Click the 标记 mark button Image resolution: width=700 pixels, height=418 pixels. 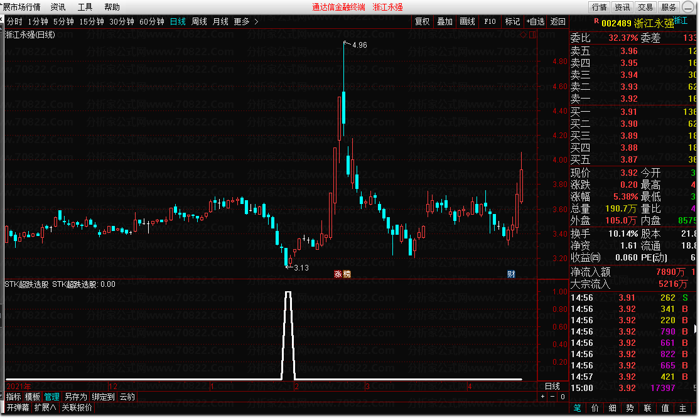tap(512, 21)
